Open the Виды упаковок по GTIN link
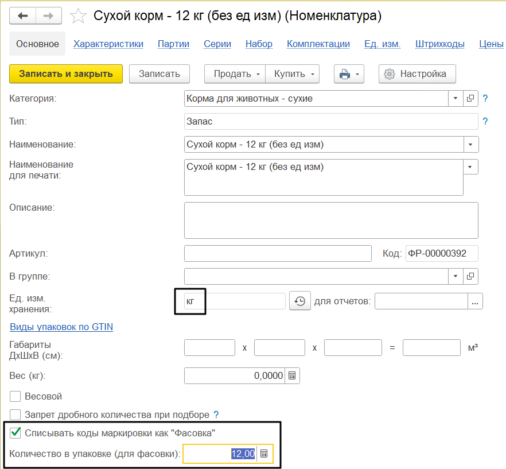This screenshot has width=506, height=469. [61, 327]
